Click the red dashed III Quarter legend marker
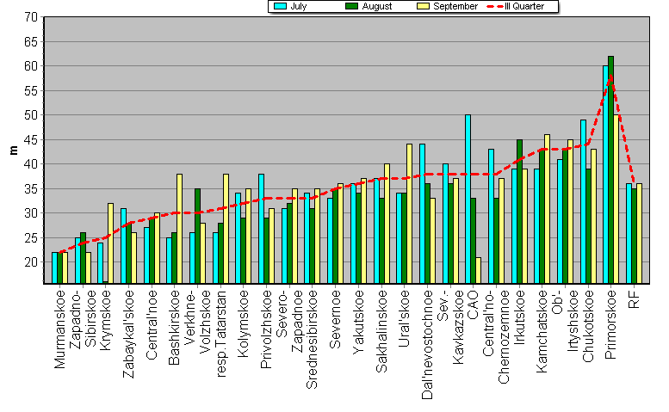The height and width of the screenshot is (412, 669). tap(494, 6)
